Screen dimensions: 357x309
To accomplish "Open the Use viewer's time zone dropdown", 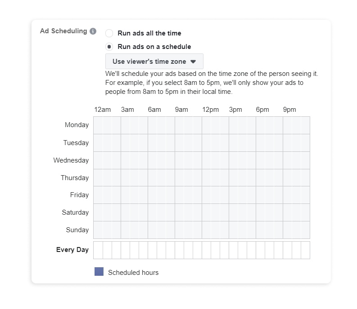I will pos(154,62).
